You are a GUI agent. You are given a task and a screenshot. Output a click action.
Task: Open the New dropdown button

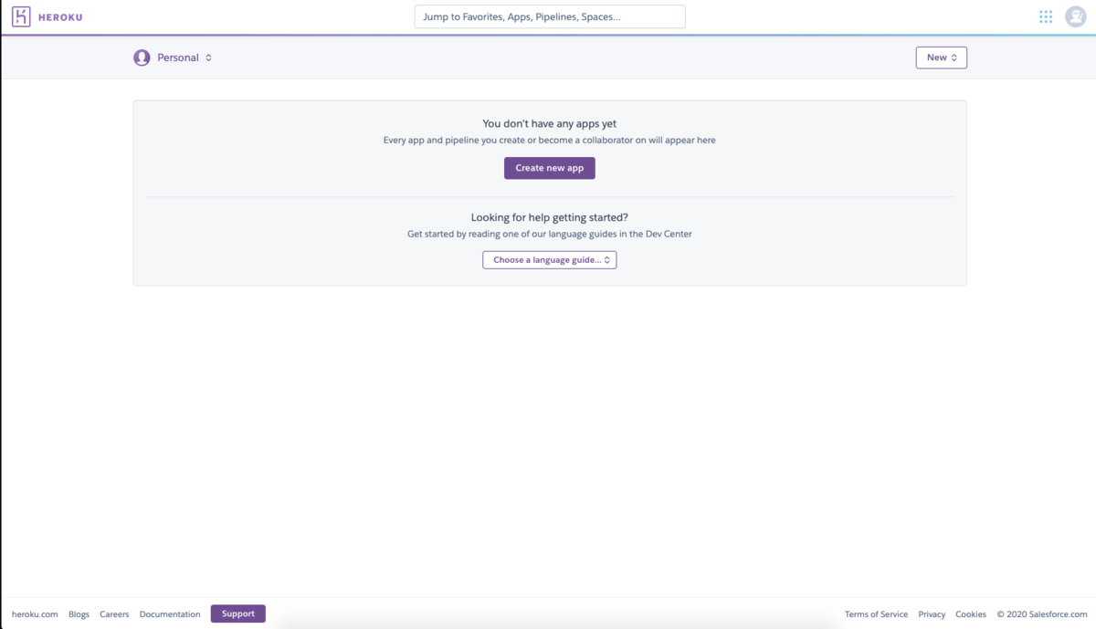click(941, 58)
